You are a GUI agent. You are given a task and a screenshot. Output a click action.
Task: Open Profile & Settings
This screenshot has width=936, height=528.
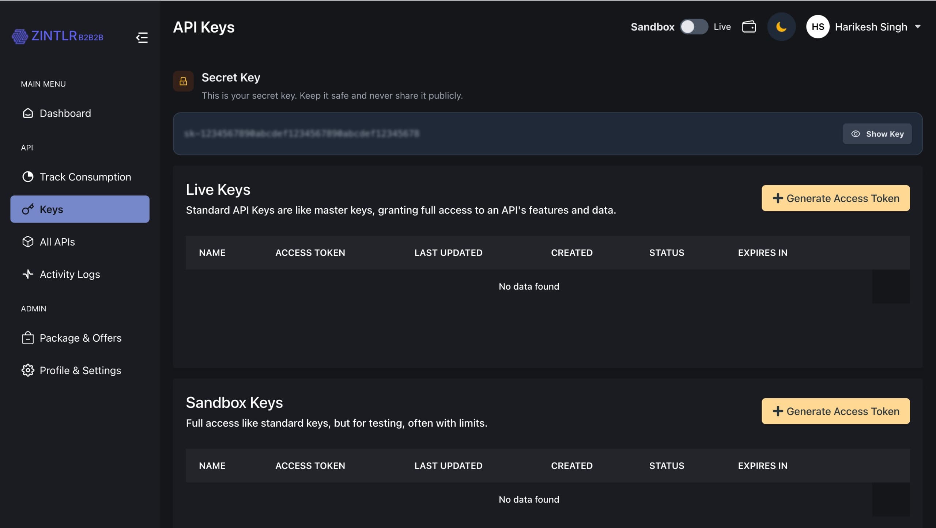tap(80, 371)
